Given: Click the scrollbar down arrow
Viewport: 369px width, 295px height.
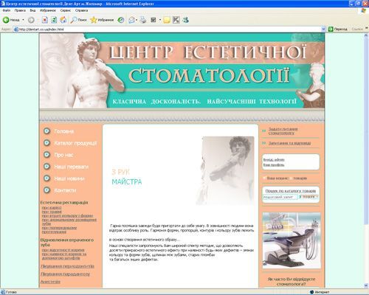Looking at the screenshot, I should point(366,285).
